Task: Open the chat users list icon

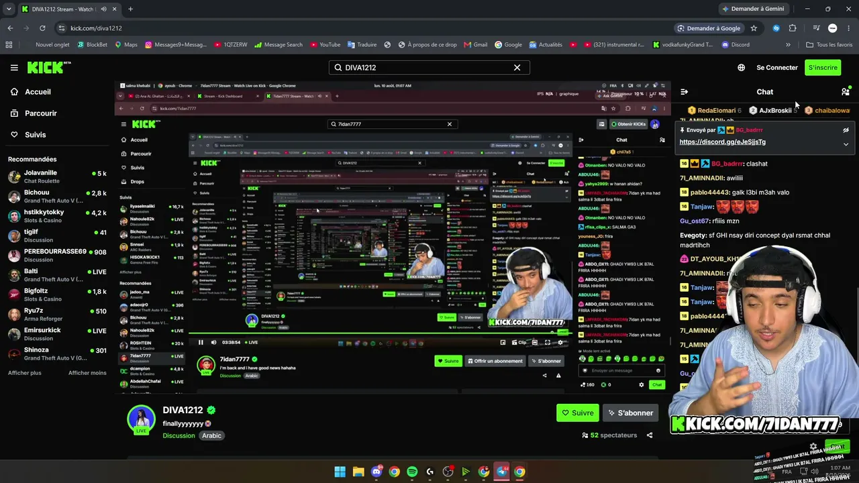Action: click(x=846, y=91)
